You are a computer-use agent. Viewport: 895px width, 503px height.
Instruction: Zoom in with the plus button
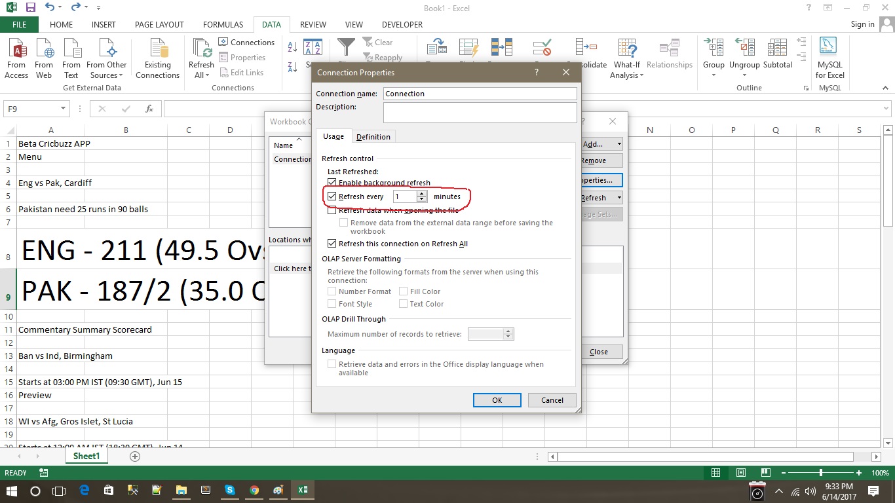pos(859,473)
